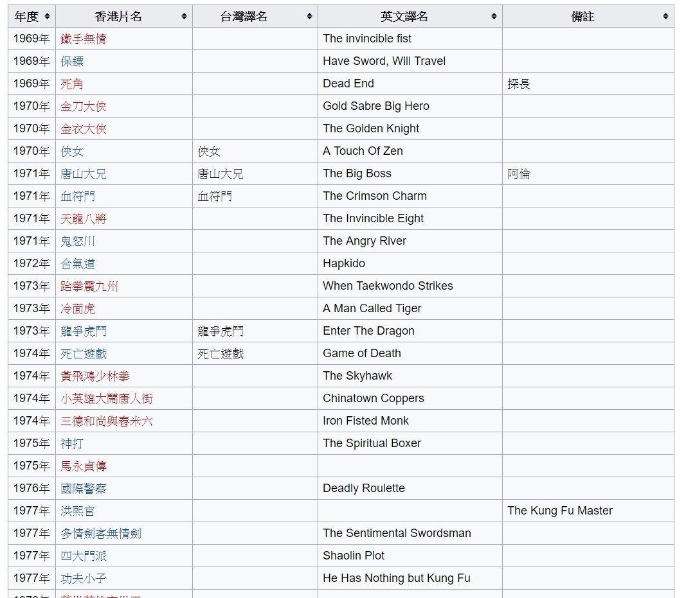This screenshot has width=686, height=598.
Task: Open the 鬼怒川 film link
Action: (x=78, y=242)
